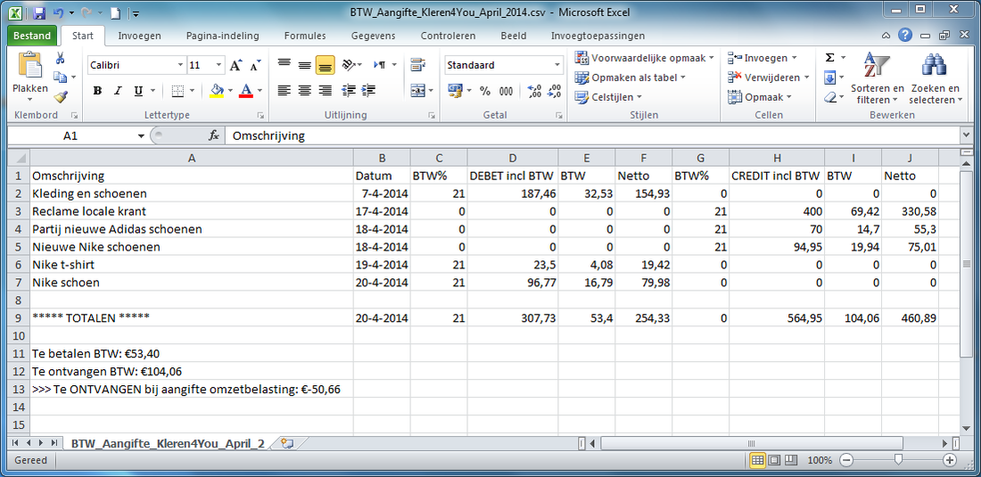Decrease font size with small A icon
Viewport: 981px width, 477px height.
(x=255, y=65)
